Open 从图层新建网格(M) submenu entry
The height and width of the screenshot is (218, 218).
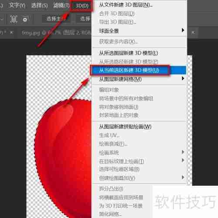[x=139, y=79]
